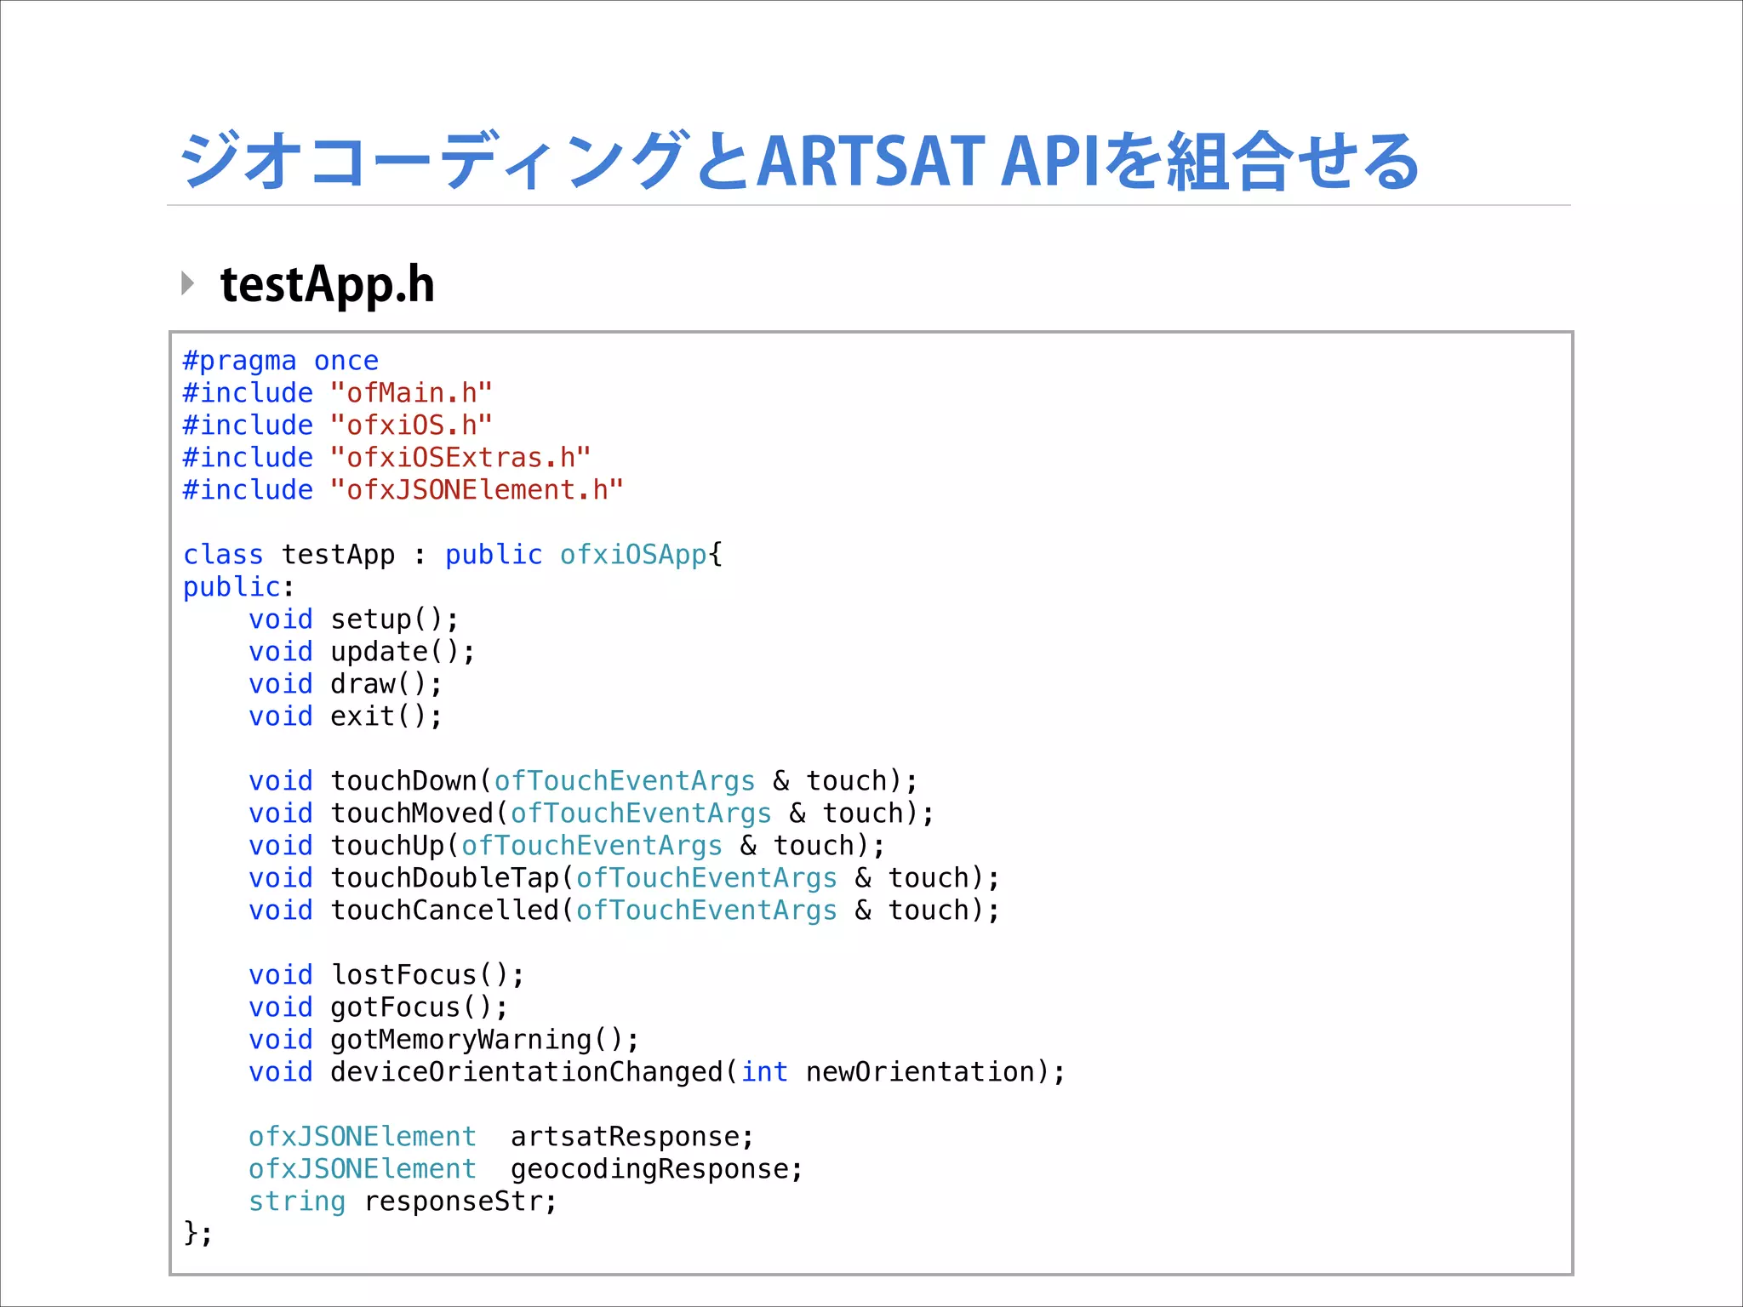Screen dimensions: 1743x1307
Task: Click the '#include "ofxJSONElement.h"' line
Action: (403, 490)
